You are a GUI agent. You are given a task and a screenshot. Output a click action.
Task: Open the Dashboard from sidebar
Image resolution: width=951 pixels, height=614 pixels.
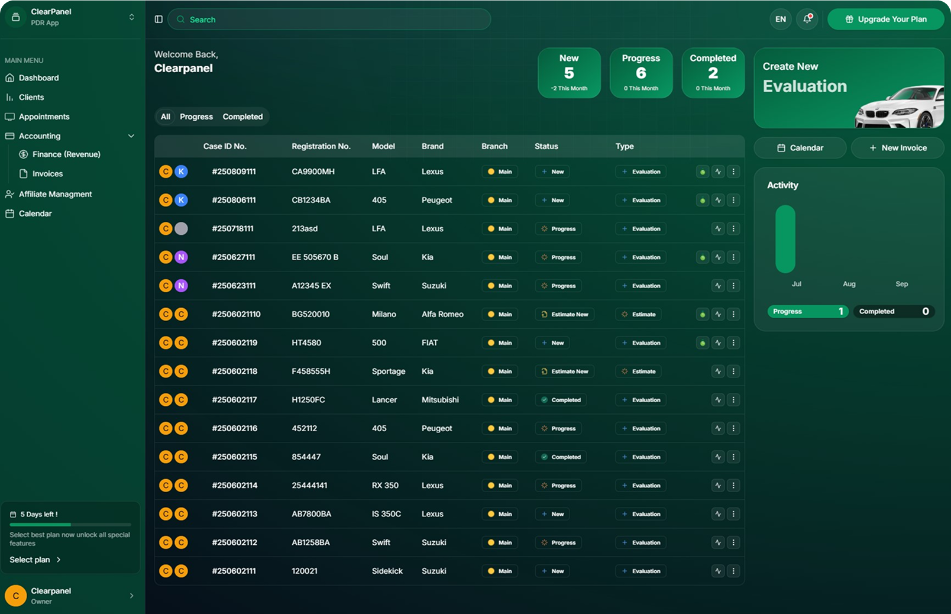38,77
